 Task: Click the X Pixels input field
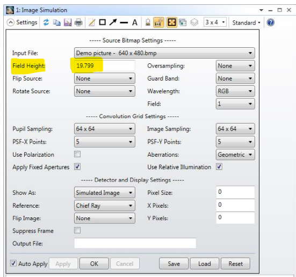235,205
